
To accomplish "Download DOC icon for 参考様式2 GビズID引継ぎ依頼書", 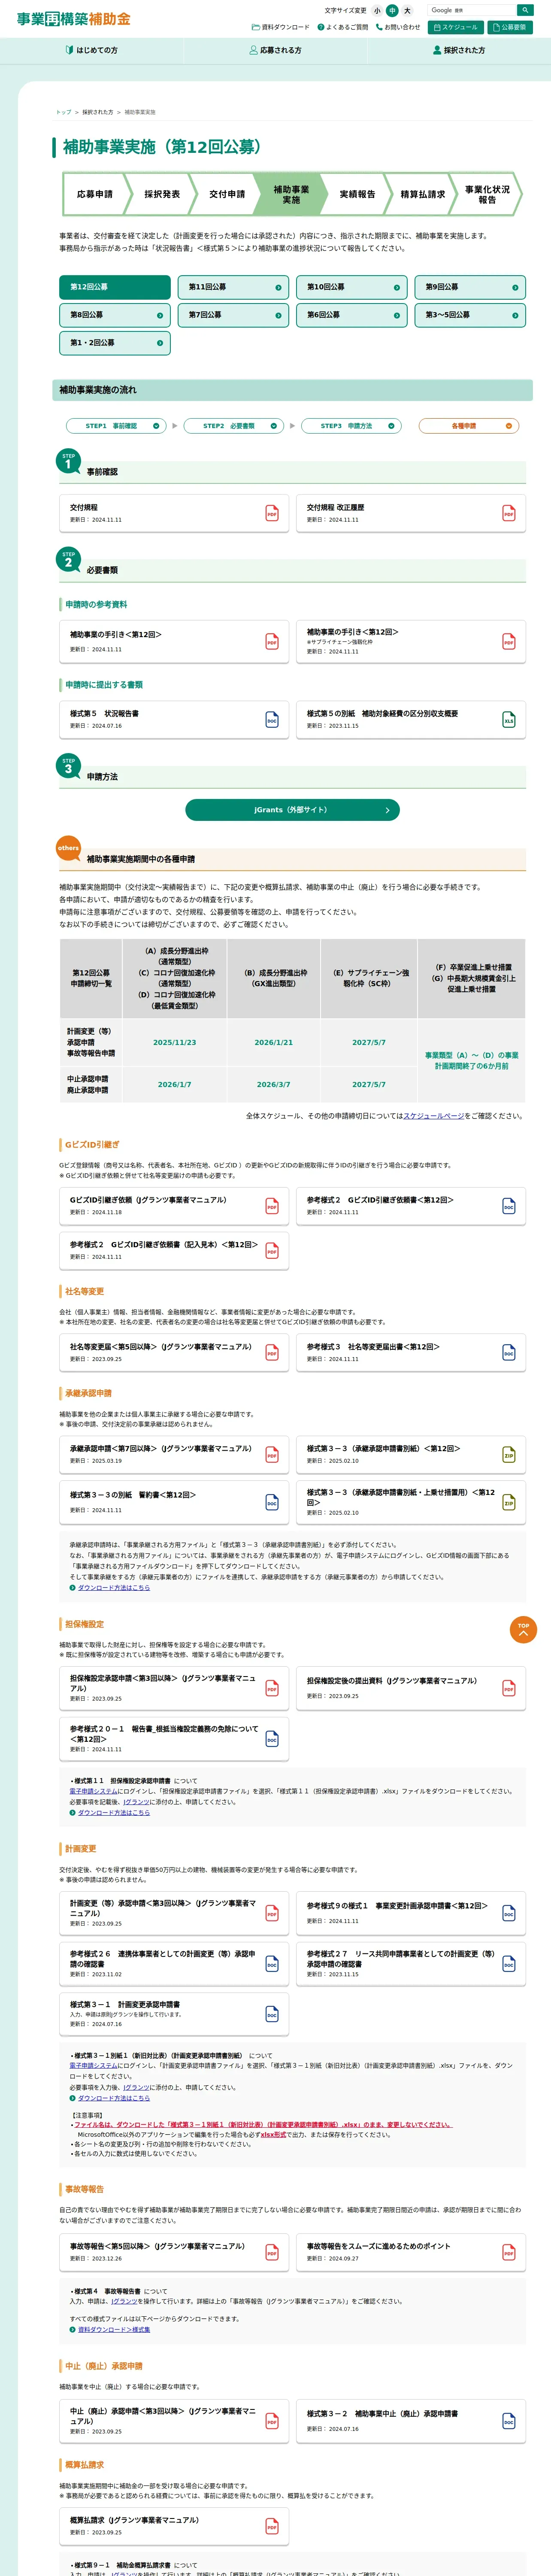I will [509, 1206].
